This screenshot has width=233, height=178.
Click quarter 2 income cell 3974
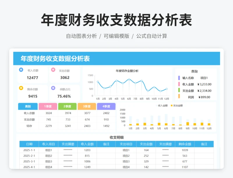(68, 113)
